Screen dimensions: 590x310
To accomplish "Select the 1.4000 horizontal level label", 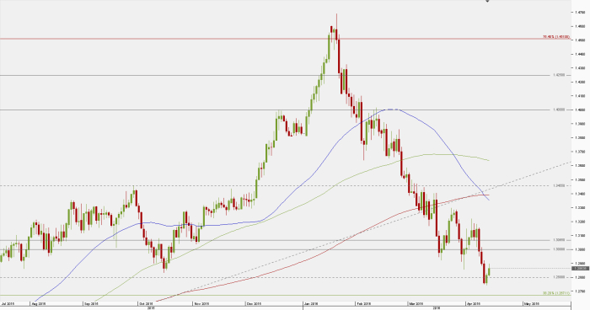I will click(559, 110).
